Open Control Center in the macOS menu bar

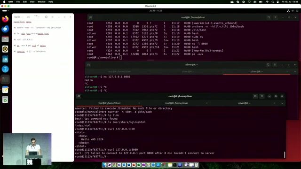click(x=278, y=2)
